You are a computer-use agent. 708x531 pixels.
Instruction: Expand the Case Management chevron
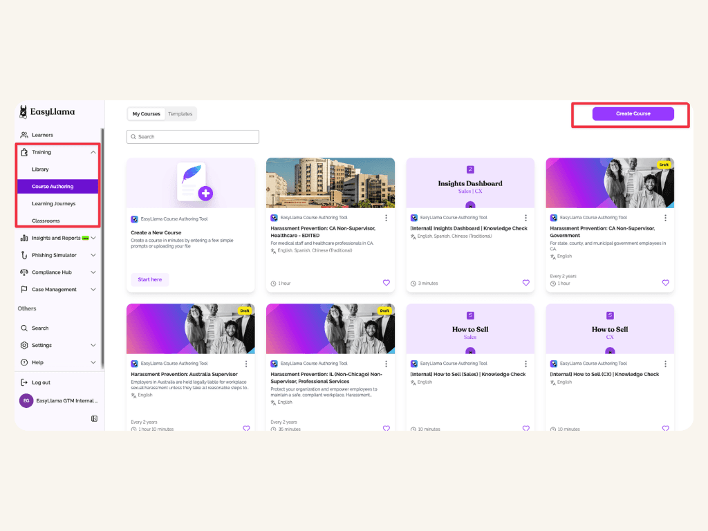pyautogui.click(x=93, y=290)
